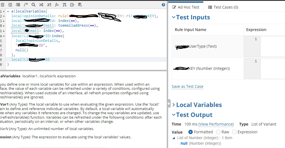Collapse code fold arrow on line 1
Screen dimensions: 285x148
[4, 12]
